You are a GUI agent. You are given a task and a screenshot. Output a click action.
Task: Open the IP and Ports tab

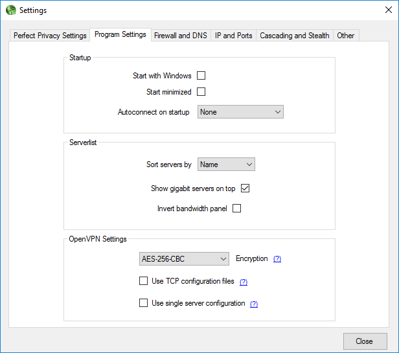tap(233, 36)
